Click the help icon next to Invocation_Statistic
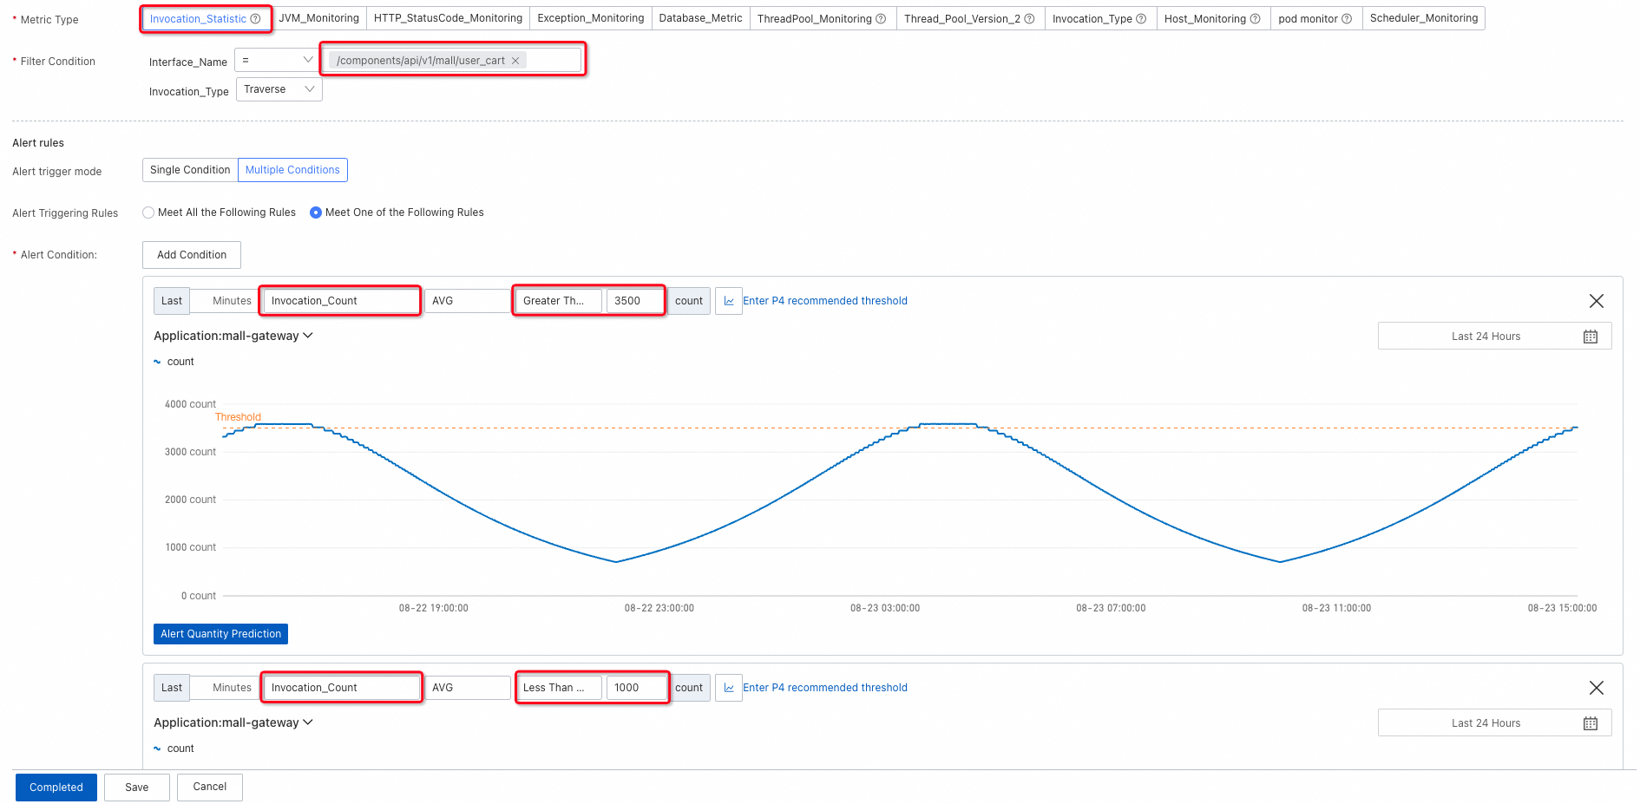 click(x=255, y=19)
